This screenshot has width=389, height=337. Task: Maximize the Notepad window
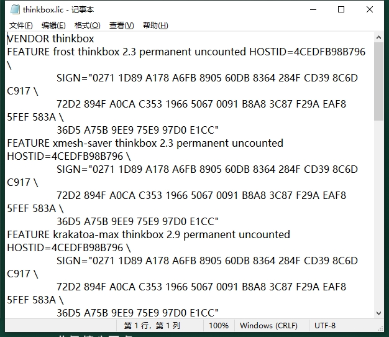[x=341, y=9]
